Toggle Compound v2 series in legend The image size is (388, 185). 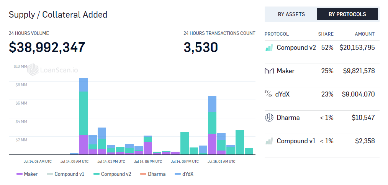click(112, 174)
